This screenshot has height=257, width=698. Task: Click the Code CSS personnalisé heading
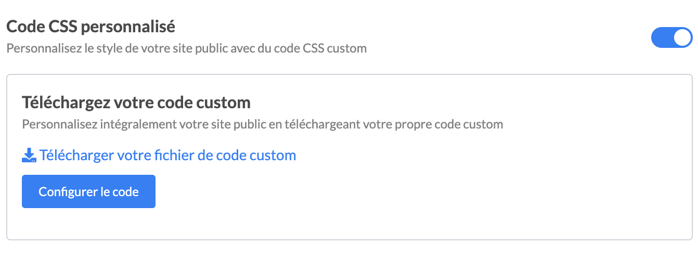pyautogui.click(x=91, y=26)
